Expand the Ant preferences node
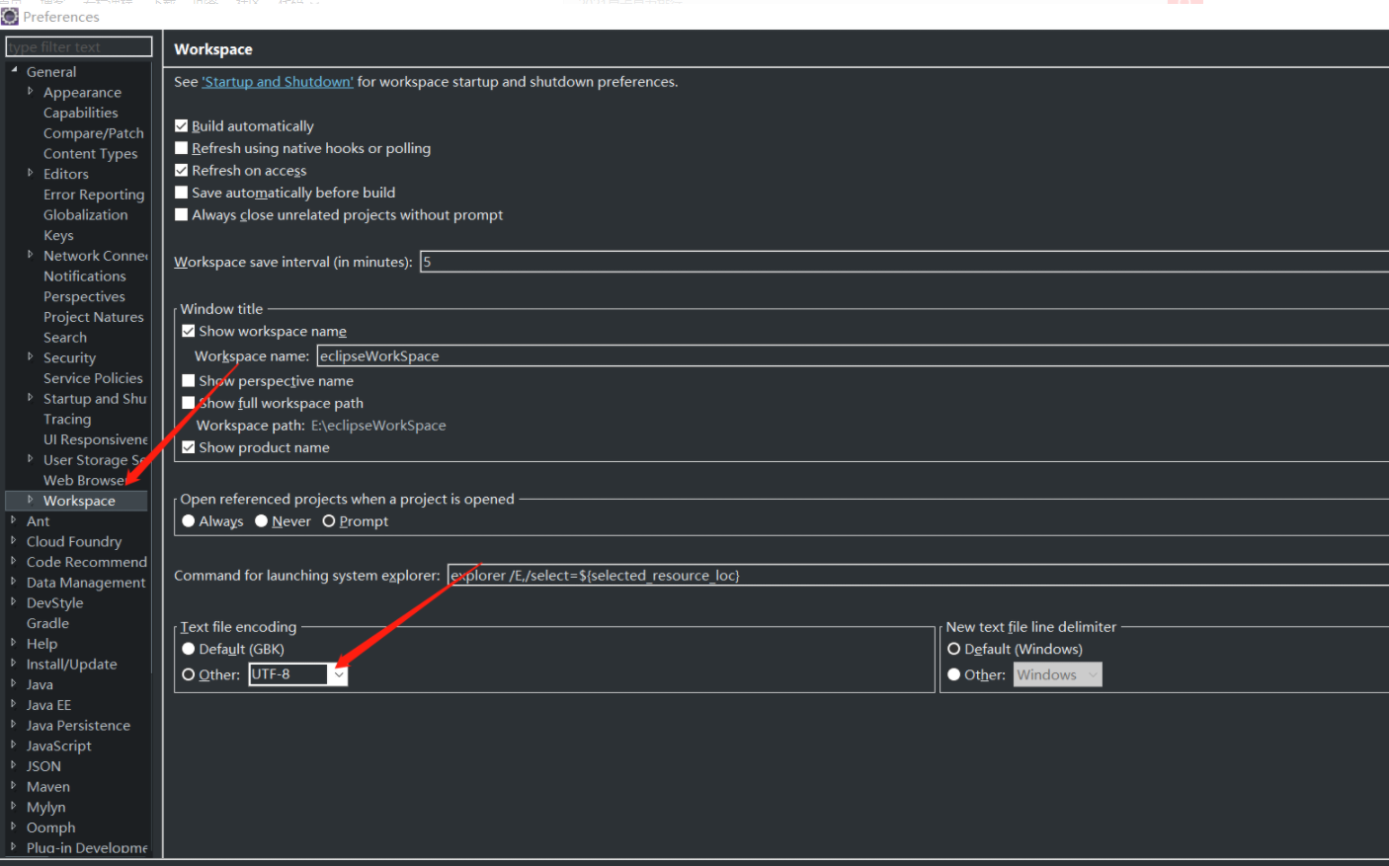 (x=14, y=520)
